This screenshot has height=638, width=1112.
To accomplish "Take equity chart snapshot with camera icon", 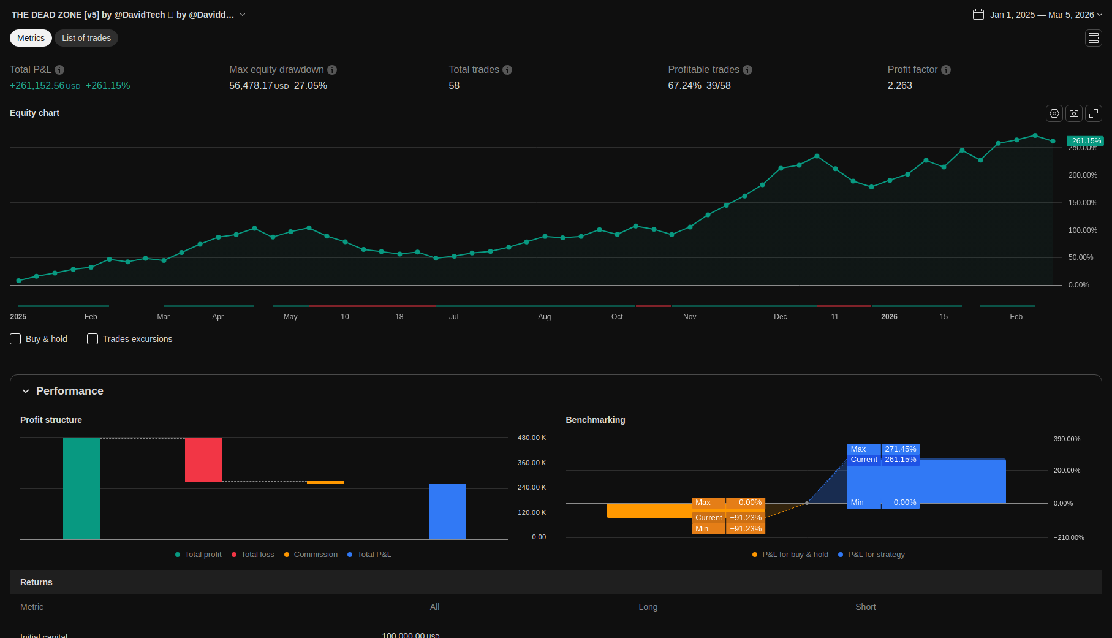I will coord(1073,113).
